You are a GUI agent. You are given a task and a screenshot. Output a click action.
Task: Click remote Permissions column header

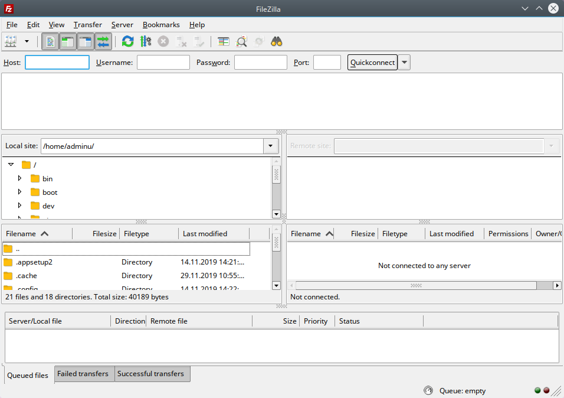(508, 234)
